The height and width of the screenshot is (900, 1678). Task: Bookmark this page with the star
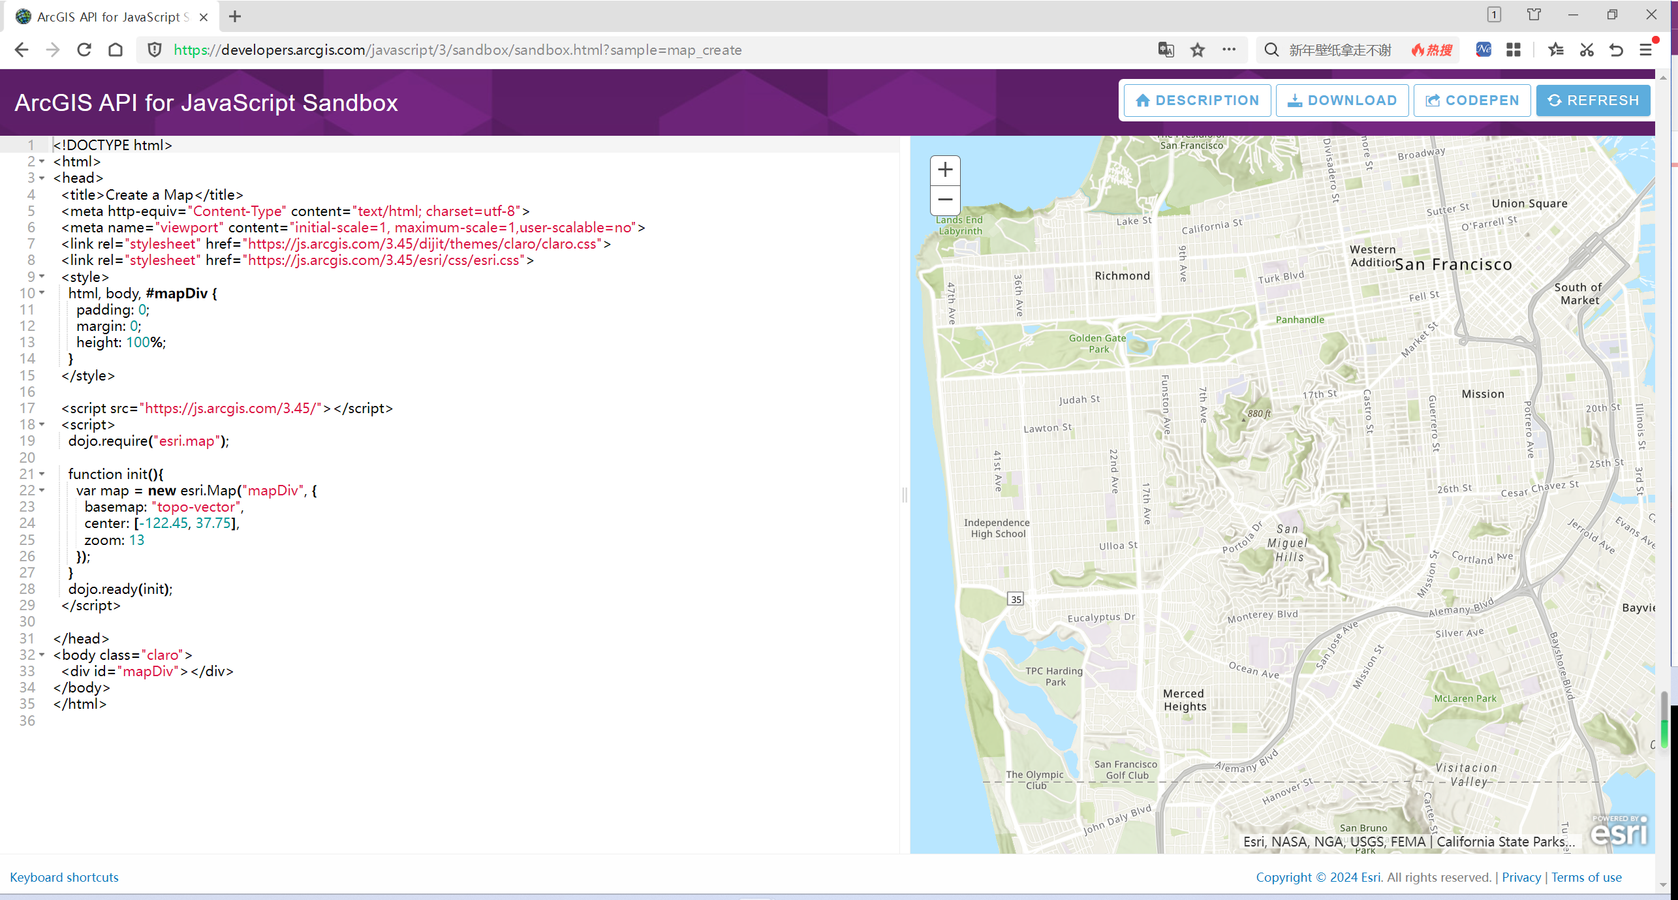[x=1198, y=50]
